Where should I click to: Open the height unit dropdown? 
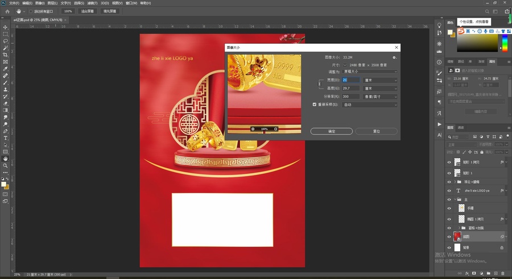[x=380, y=89]
